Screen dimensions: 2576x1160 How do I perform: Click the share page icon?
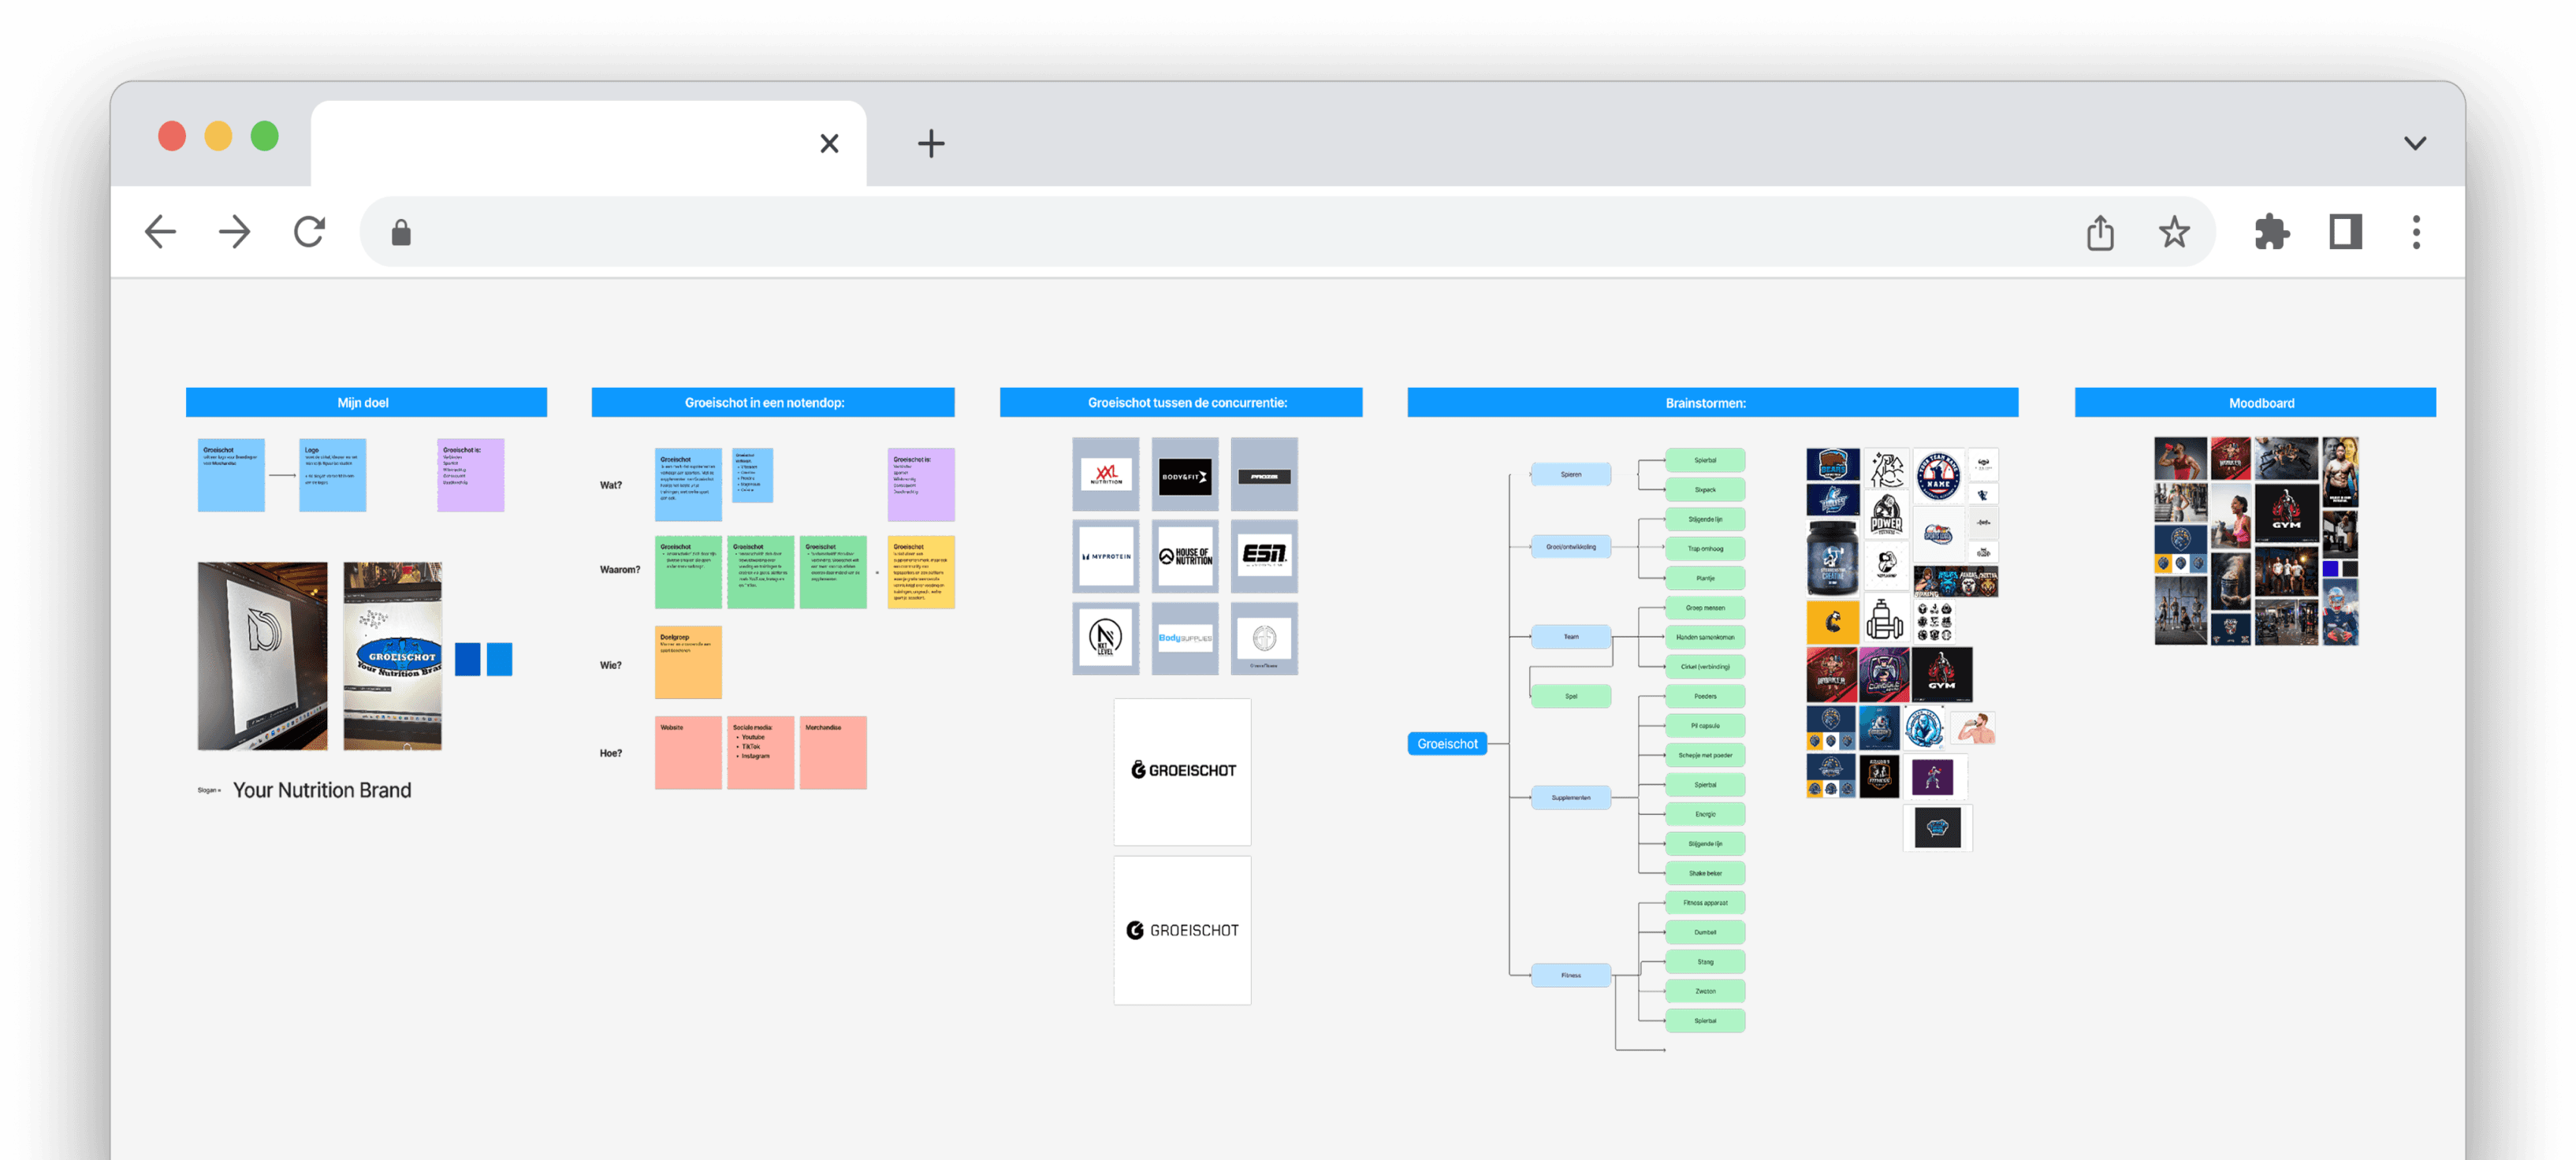[x=2100, y=233]
